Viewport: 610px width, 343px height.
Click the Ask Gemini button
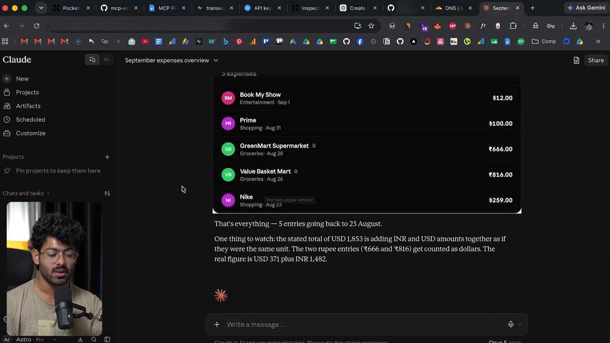point(586,8)
